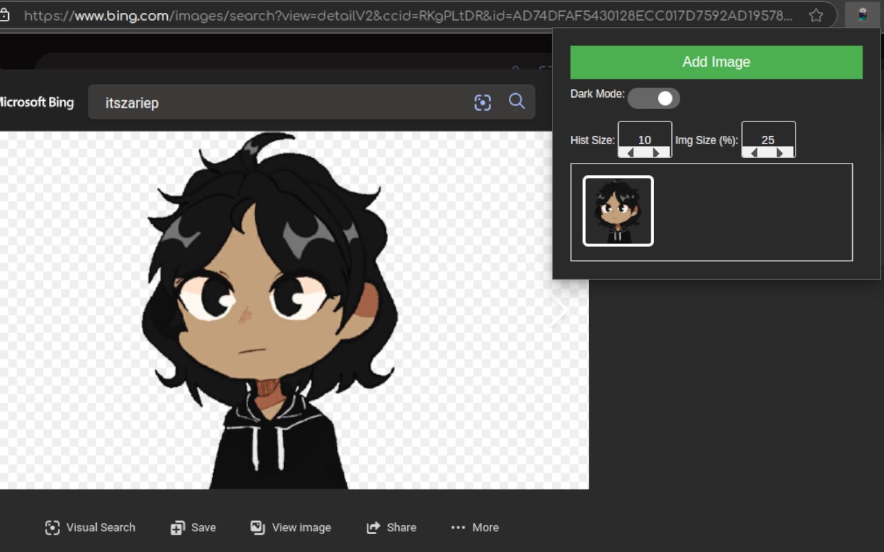The width and height of the screenshot is (884, 552).
Task: Increase Hist Size with right arrow
Action: (657, 152)
